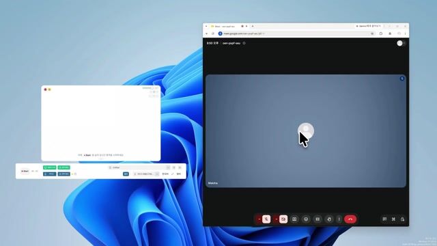The image size is (437, 246).
Task: Open the emoji reactions icon
Action: point(306,219)
